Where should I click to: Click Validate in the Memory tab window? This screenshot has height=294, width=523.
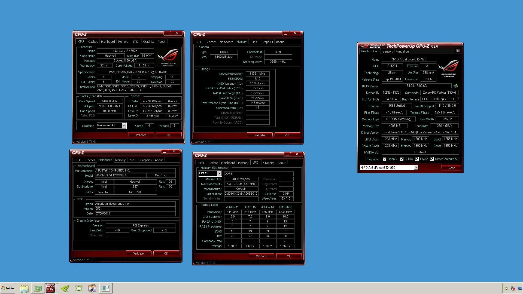tap(260, 135)
